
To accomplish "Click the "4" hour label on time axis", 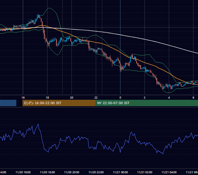I will tap(169, 98).
